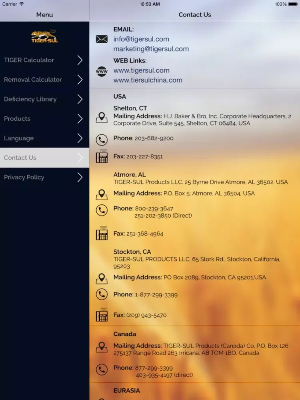
Task: Expand TIGER Calculator with its chevron
Action: [x=80, y=60]
